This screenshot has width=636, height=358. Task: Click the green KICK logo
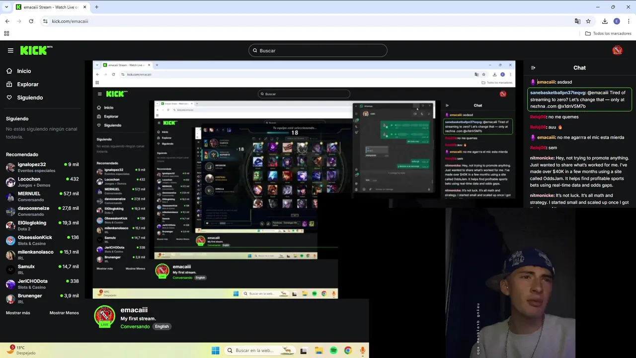pyautogui.click(x=36, y=50)
